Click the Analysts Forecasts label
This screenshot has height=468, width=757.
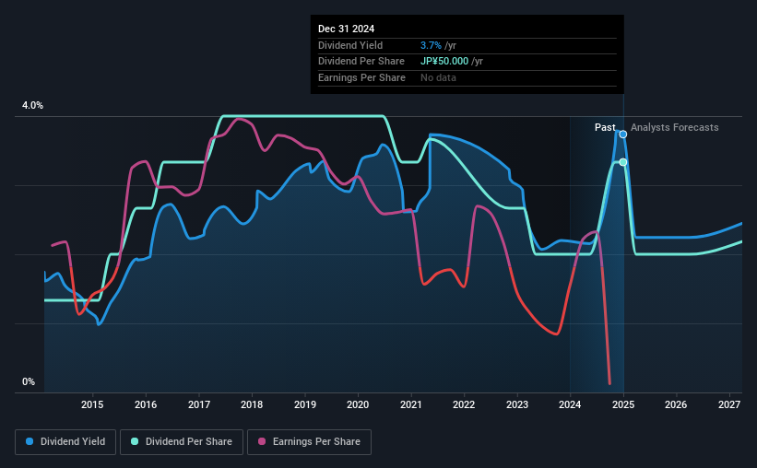click(674, 127)
